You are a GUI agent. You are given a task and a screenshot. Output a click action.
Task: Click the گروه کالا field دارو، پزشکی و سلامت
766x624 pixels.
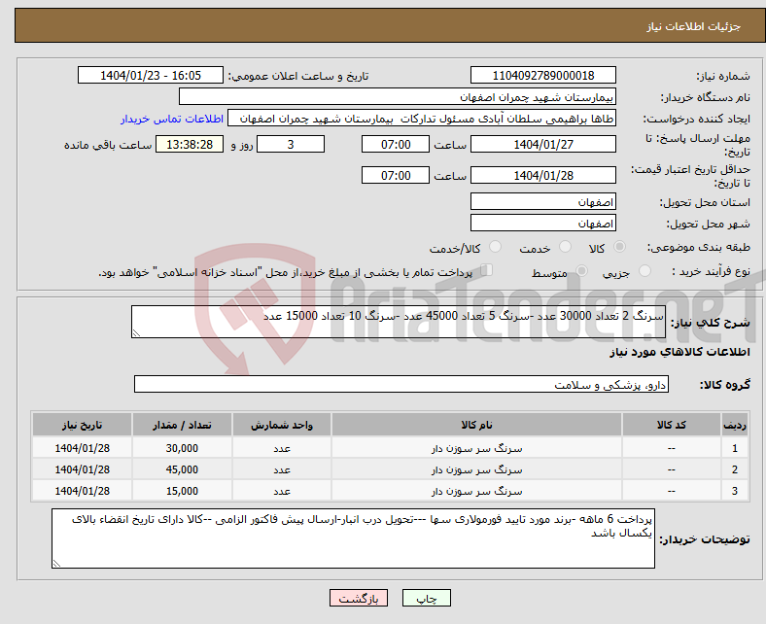click(x=401, y=384)
